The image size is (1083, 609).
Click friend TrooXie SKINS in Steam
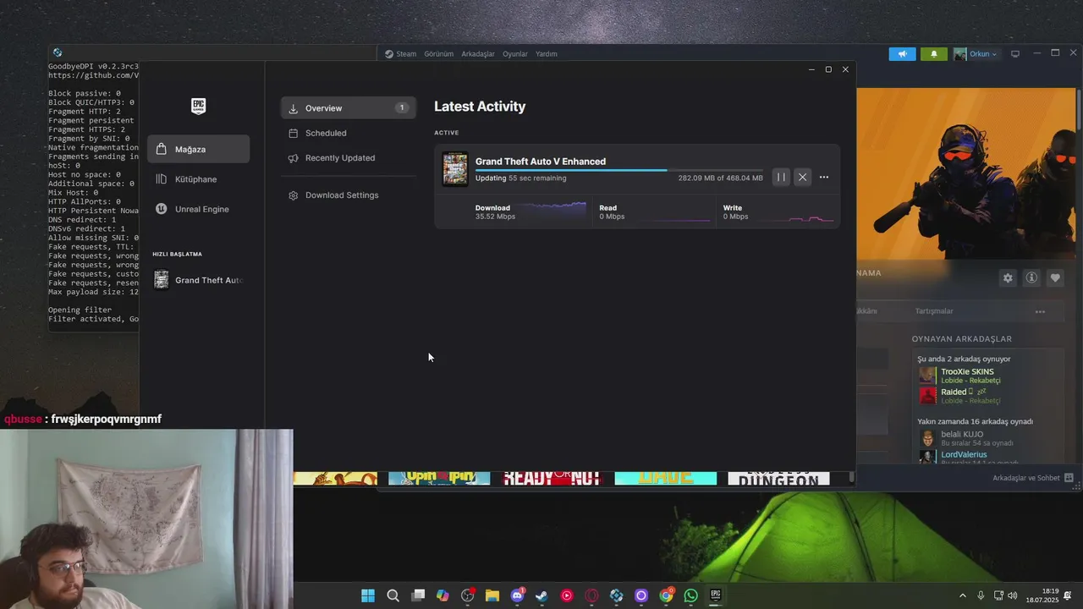(968, 372)
